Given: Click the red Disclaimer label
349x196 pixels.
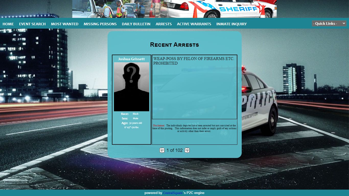Looking at the screenshot, I should tap(159, 126).
